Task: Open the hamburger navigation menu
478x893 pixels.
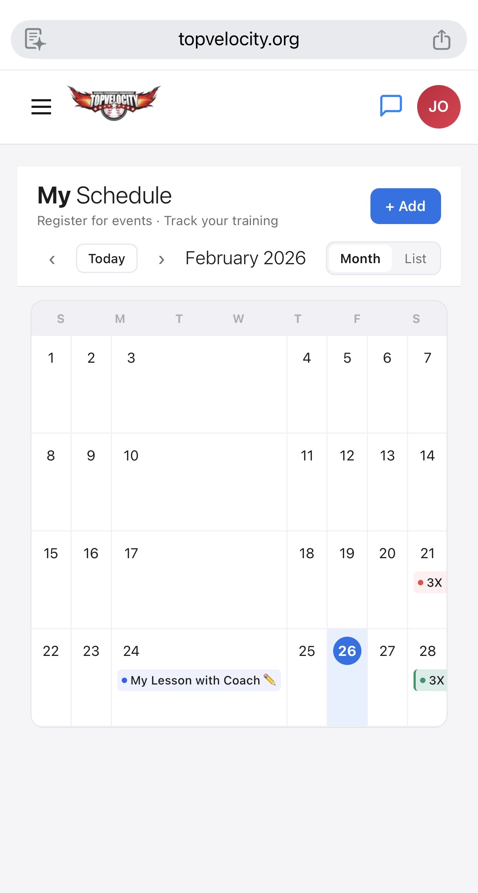Action: tap(41, 107)
